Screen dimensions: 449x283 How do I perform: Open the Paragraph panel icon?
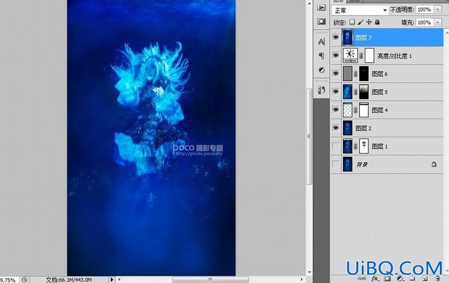321,56
